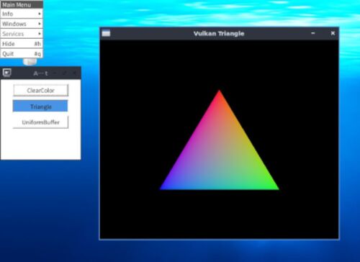Launch the UniformBuffer demo button

(x=41, y=122)
